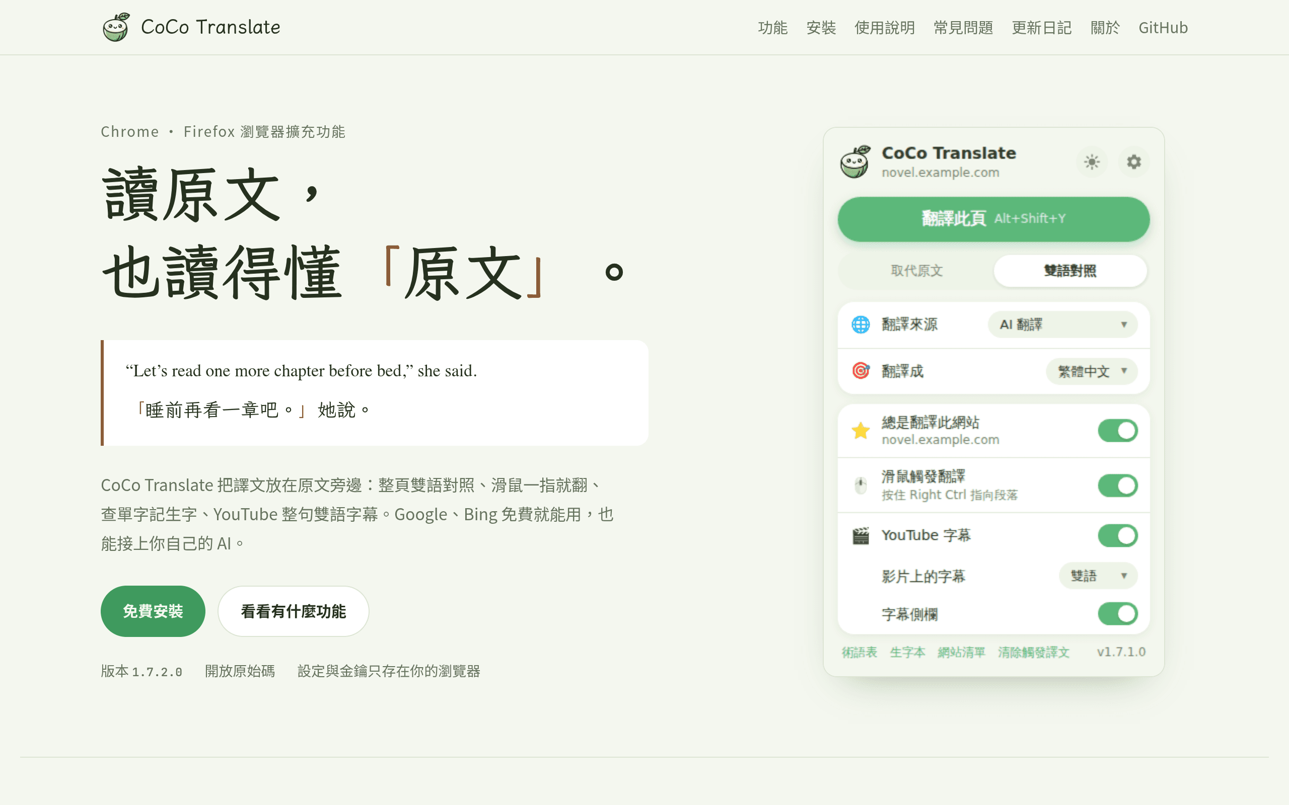Toggle the 字幕側欄 switch

point(1117,614)
